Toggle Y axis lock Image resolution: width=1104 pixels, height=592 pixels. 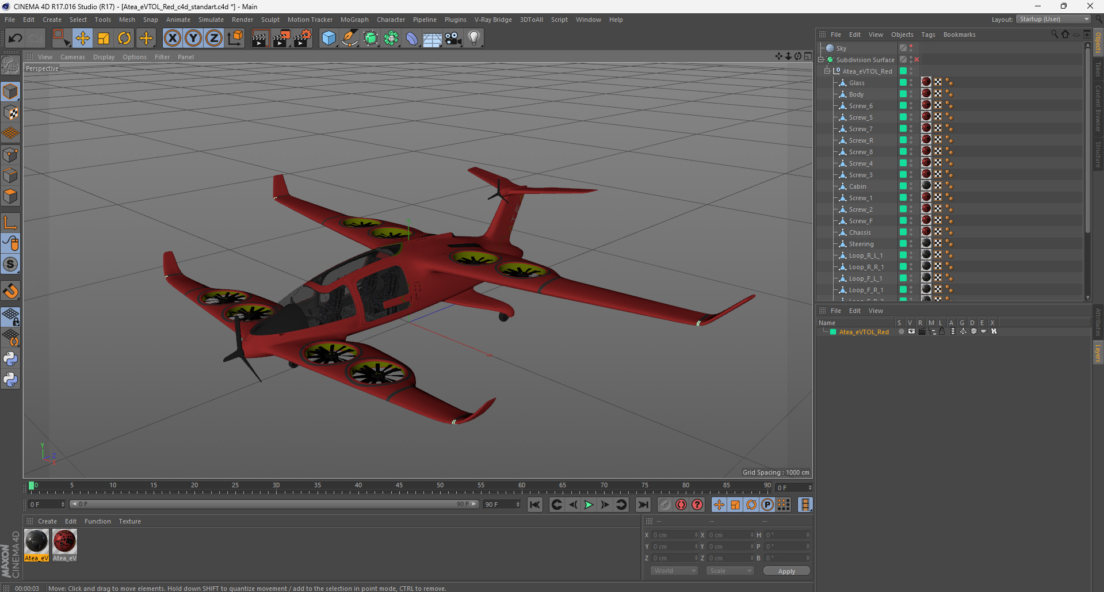tap(193, 39)
